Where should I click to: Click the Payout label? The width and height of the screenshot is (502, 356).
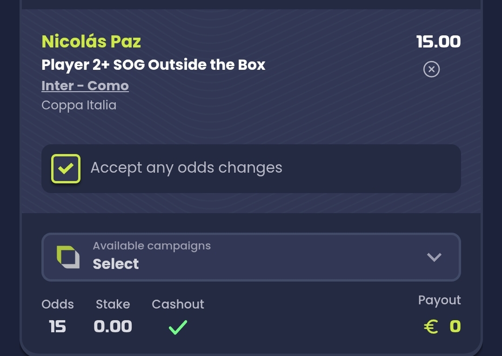point(439,300)
